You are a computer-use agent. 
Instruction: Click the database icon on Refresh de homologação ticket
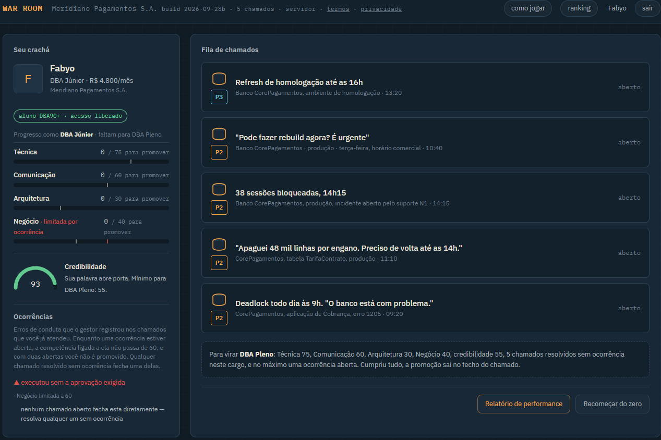click(x=219, y=79)
